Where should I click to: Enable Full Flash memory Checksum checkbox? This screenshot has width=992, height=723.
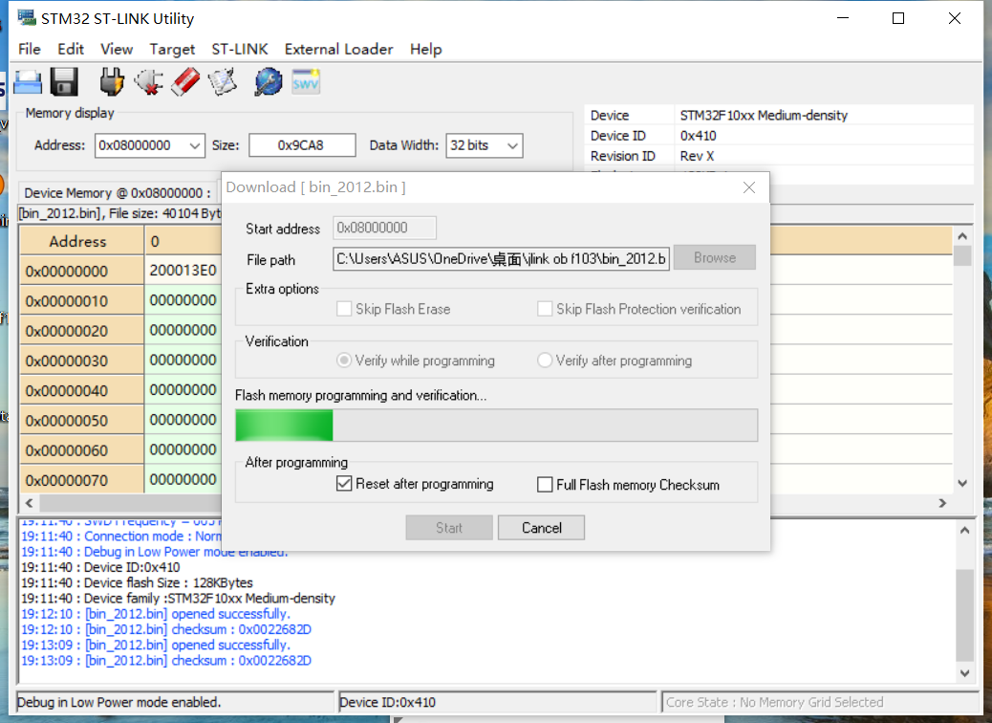coord(545,484)
